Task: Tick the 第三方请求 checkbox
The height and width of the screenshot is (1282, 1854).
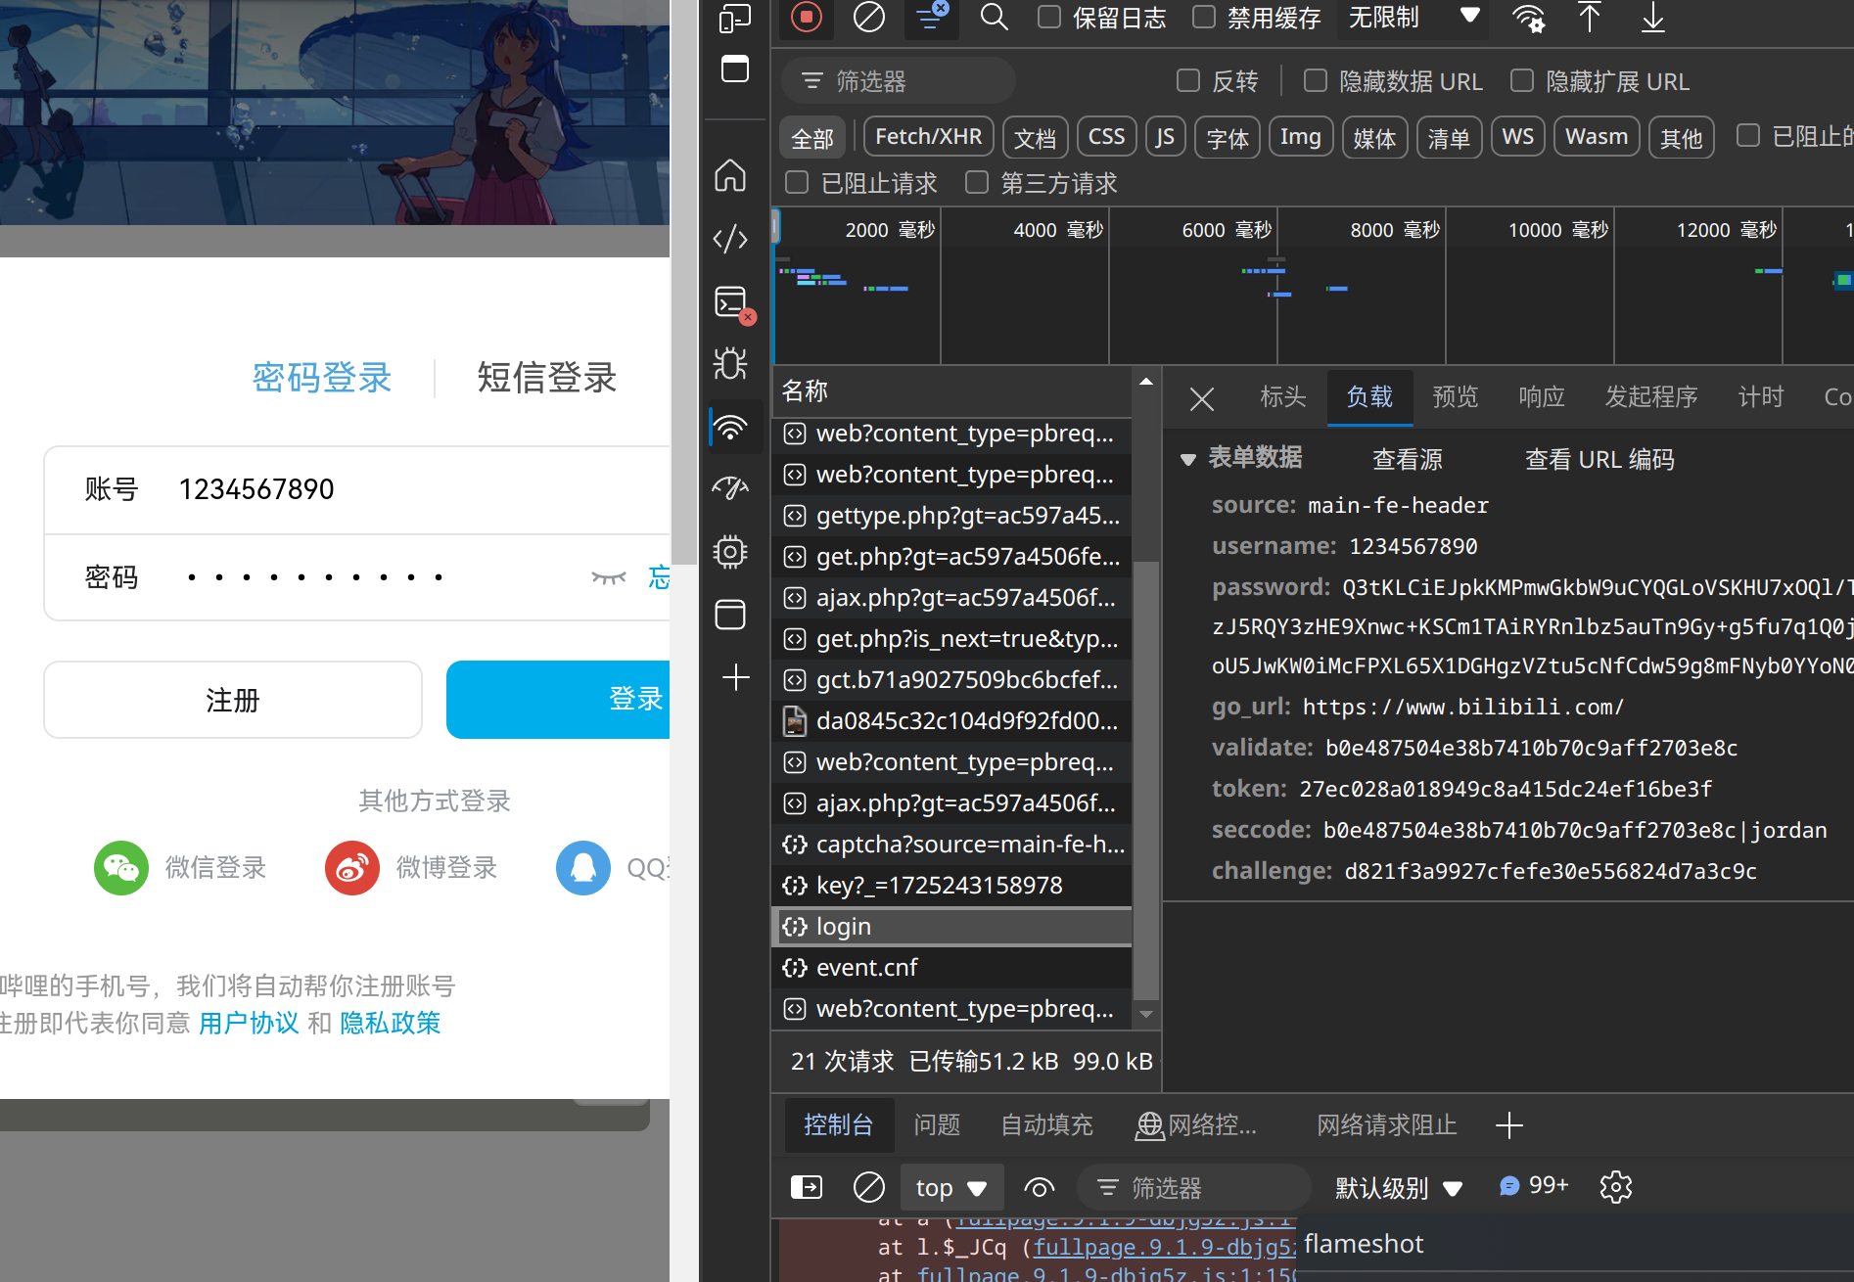Action: tap(977, 182)
